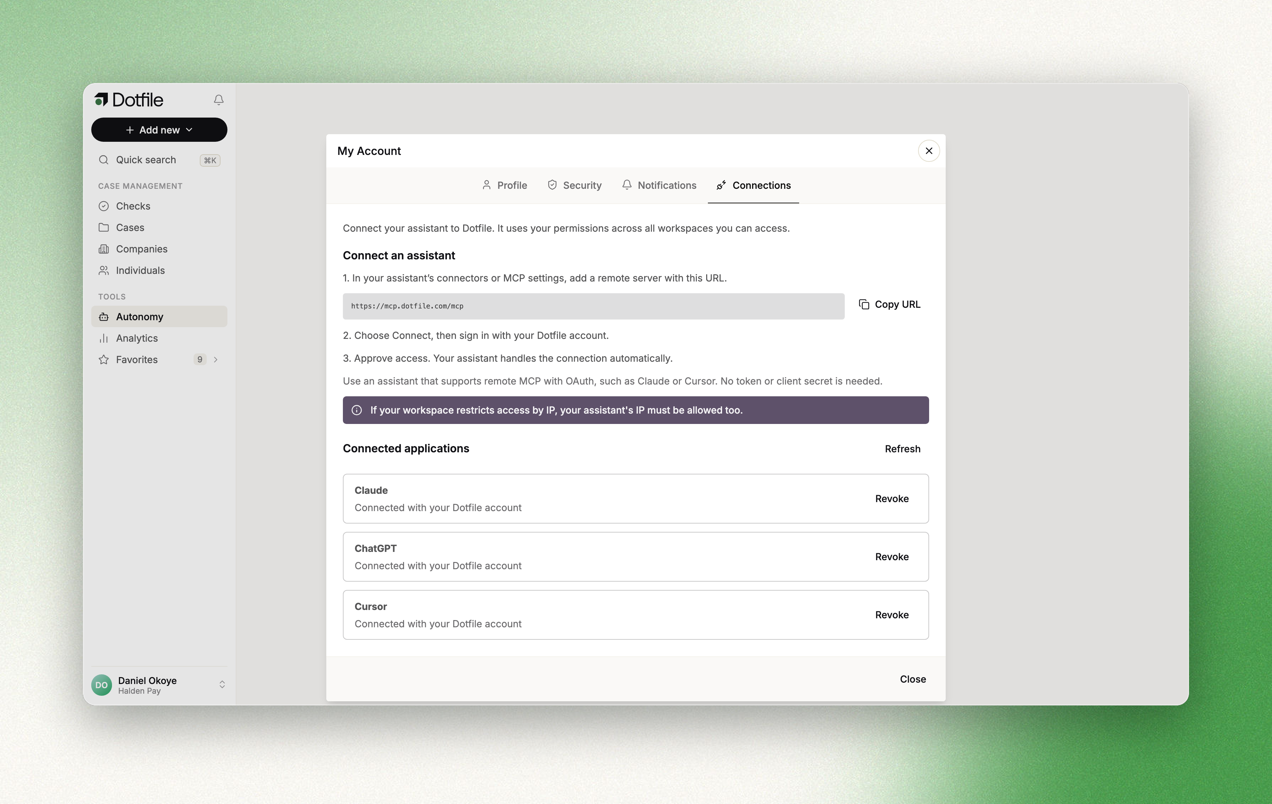Click the MCP server URL field

tap(593, 306)
